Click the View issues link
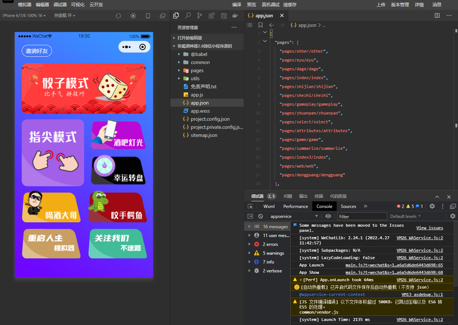458x325 pixels. pyautogui.click(x=430, y=228)
